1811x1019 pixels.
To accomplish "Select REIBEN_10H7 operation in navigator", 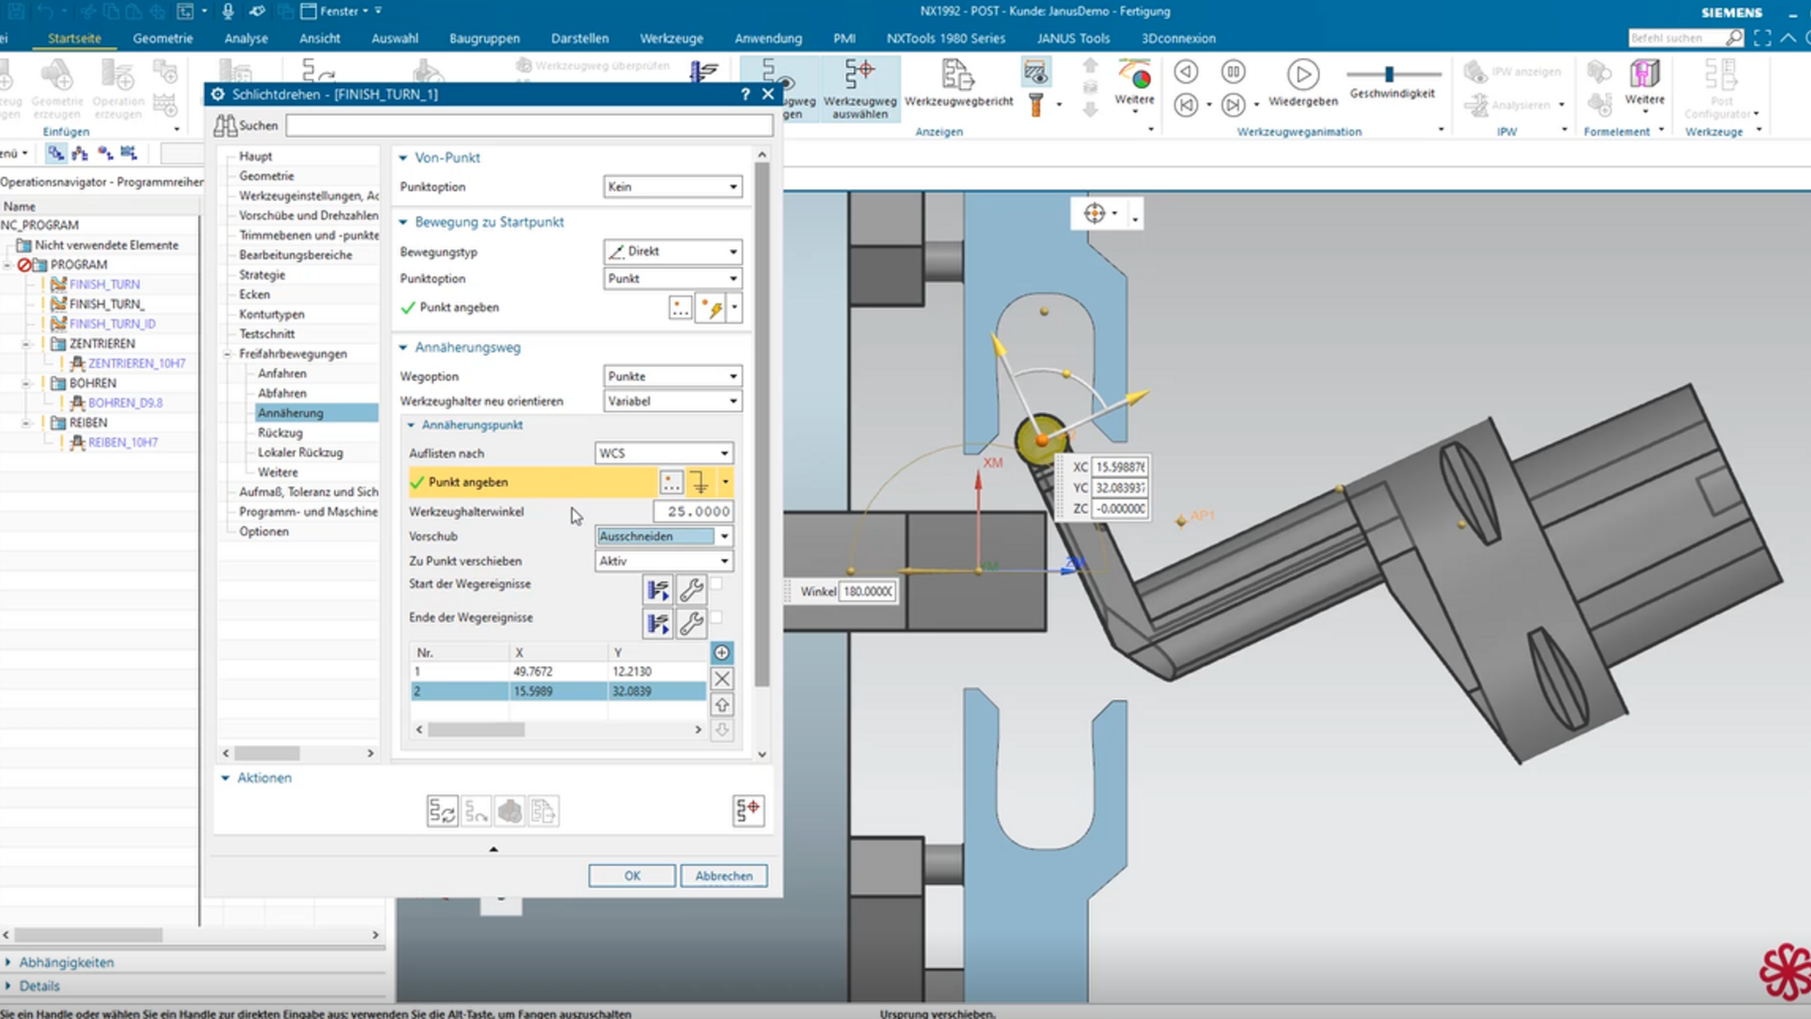I will pyautogui.click(x=123, y=442).
